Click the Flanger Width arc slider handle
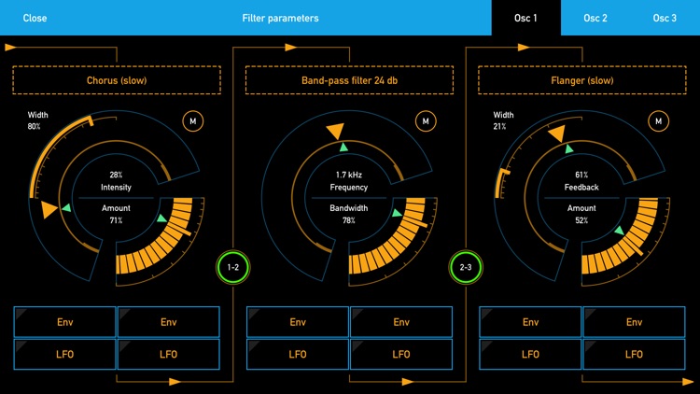 click(x=505, y=172)
